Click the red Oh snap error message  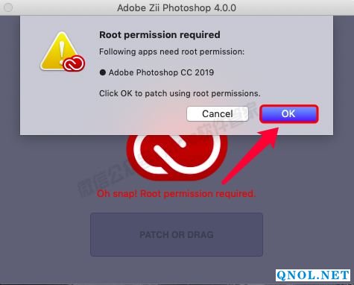[176, 193]
